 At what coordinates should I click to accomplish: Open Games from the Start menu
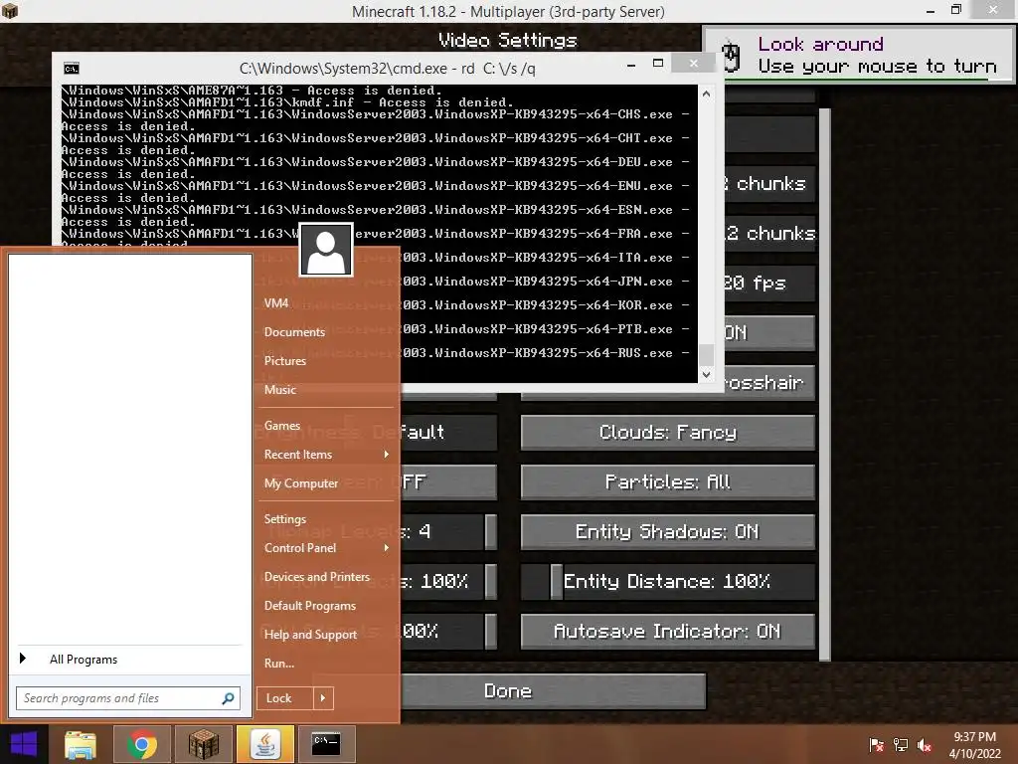[281, 426]
